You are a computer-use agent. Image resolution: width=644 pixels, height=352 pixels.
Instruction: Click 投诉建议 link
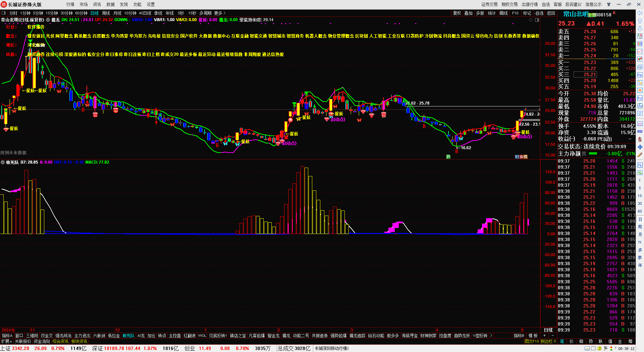click(573, 4)
